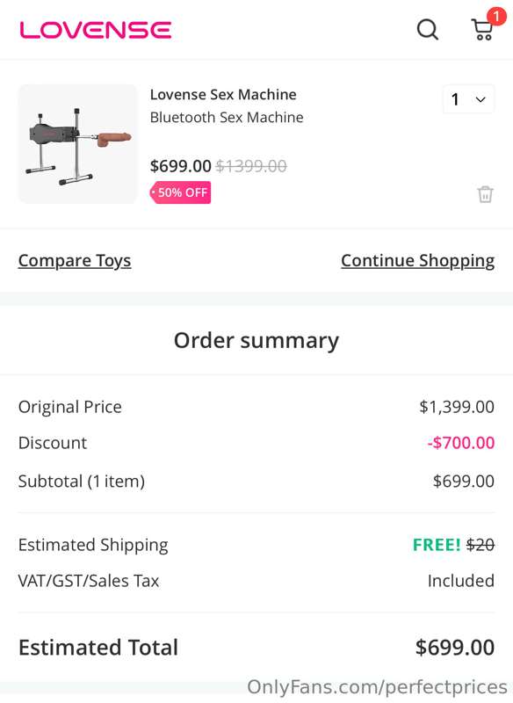
Task: Click the strikethrough $1399.00 original price
Action: coord(251,166)
